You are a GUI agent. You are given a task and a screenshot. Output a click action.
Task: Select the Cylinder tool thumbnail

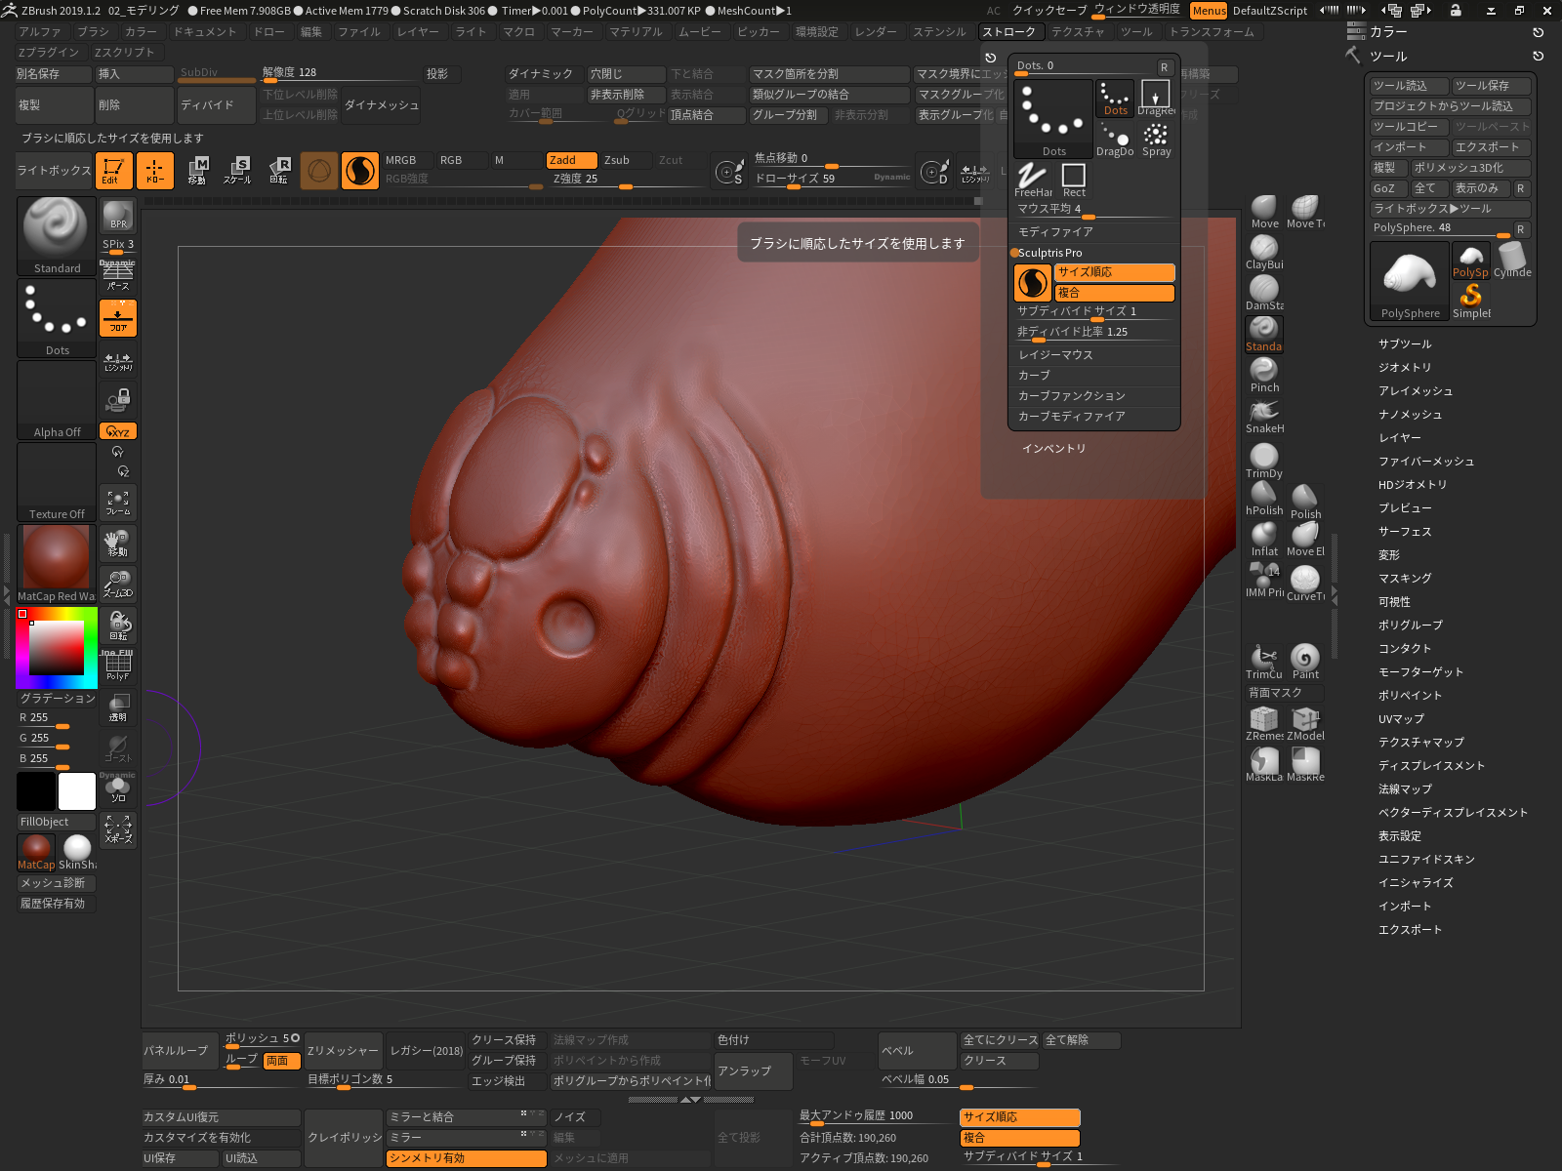coord(1512,261)
